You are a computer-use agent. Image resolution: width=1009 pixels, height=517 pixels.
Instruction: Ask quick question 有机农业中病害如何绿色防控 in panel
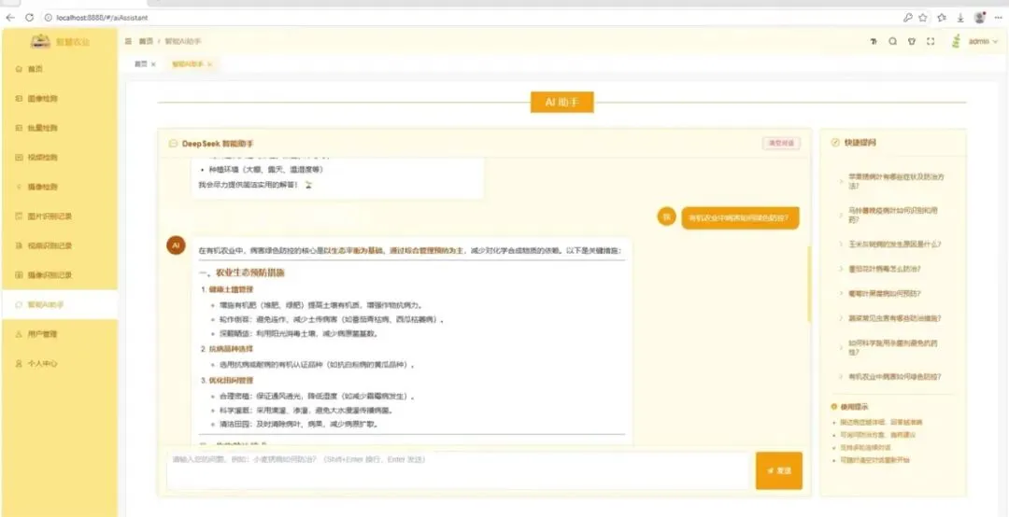click(x=894, y=377)
